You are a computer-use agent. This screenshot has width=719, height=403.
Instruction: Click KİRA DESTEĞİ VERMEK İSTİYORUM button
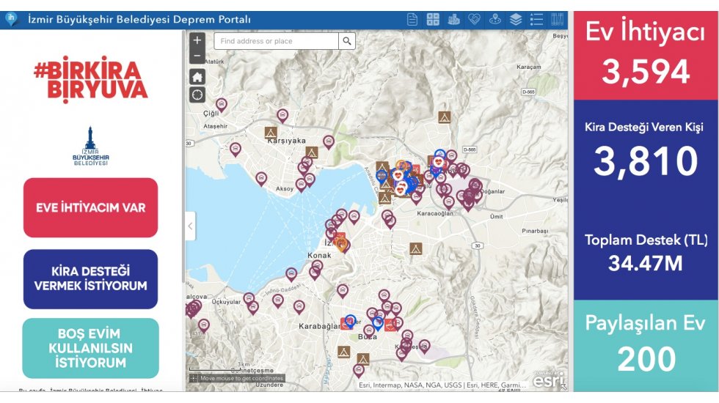90,278
